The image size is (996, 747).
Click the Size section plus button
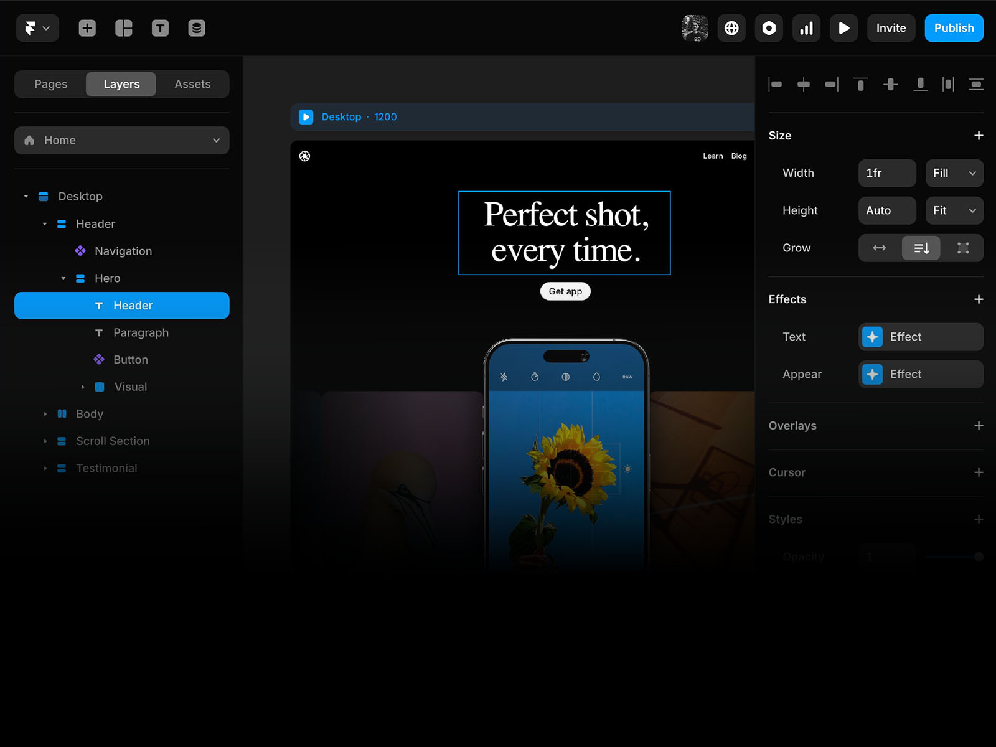coord(979,136)
